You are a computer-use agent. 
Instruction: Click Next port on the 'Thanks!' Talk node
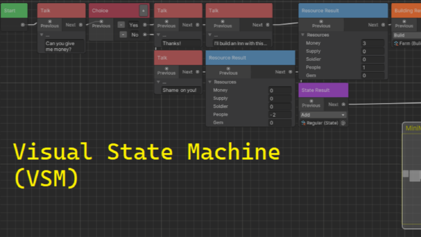pos(197,25)
